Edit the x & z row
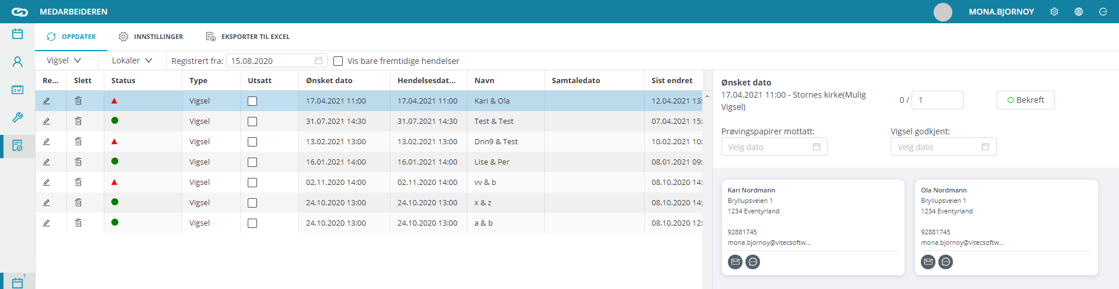Screen dimensions: 1119x289 (47, 203)
